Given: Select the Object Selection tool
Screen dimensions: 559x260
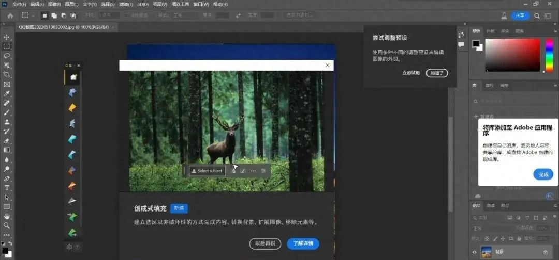Looking at the screenshot, I should point(6,65).
